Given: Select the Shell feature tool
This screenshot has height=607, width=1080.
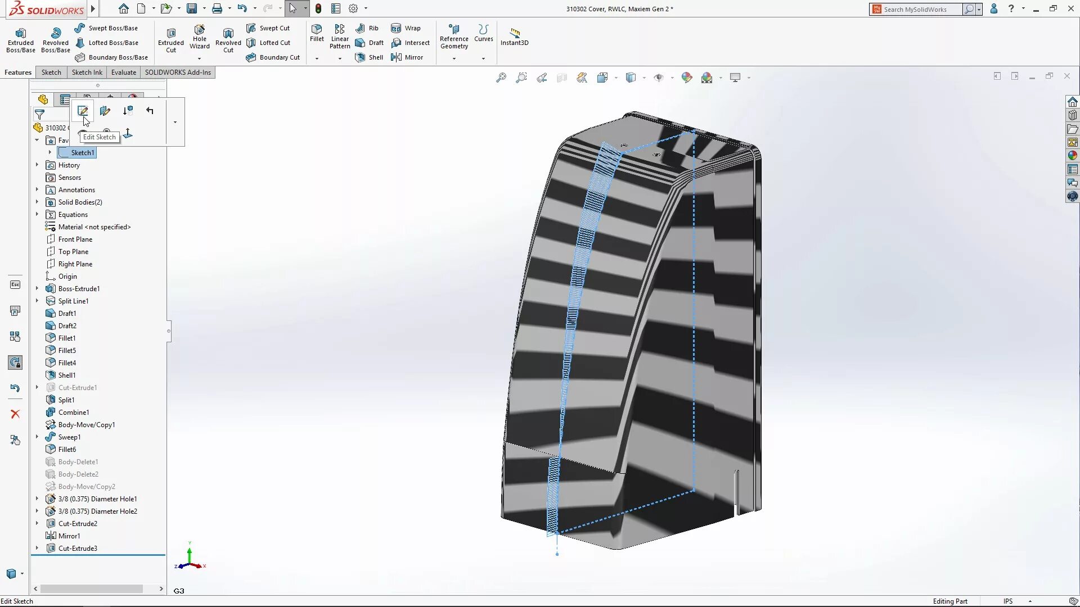Looking at the screenshot, I should coord(368,57).
